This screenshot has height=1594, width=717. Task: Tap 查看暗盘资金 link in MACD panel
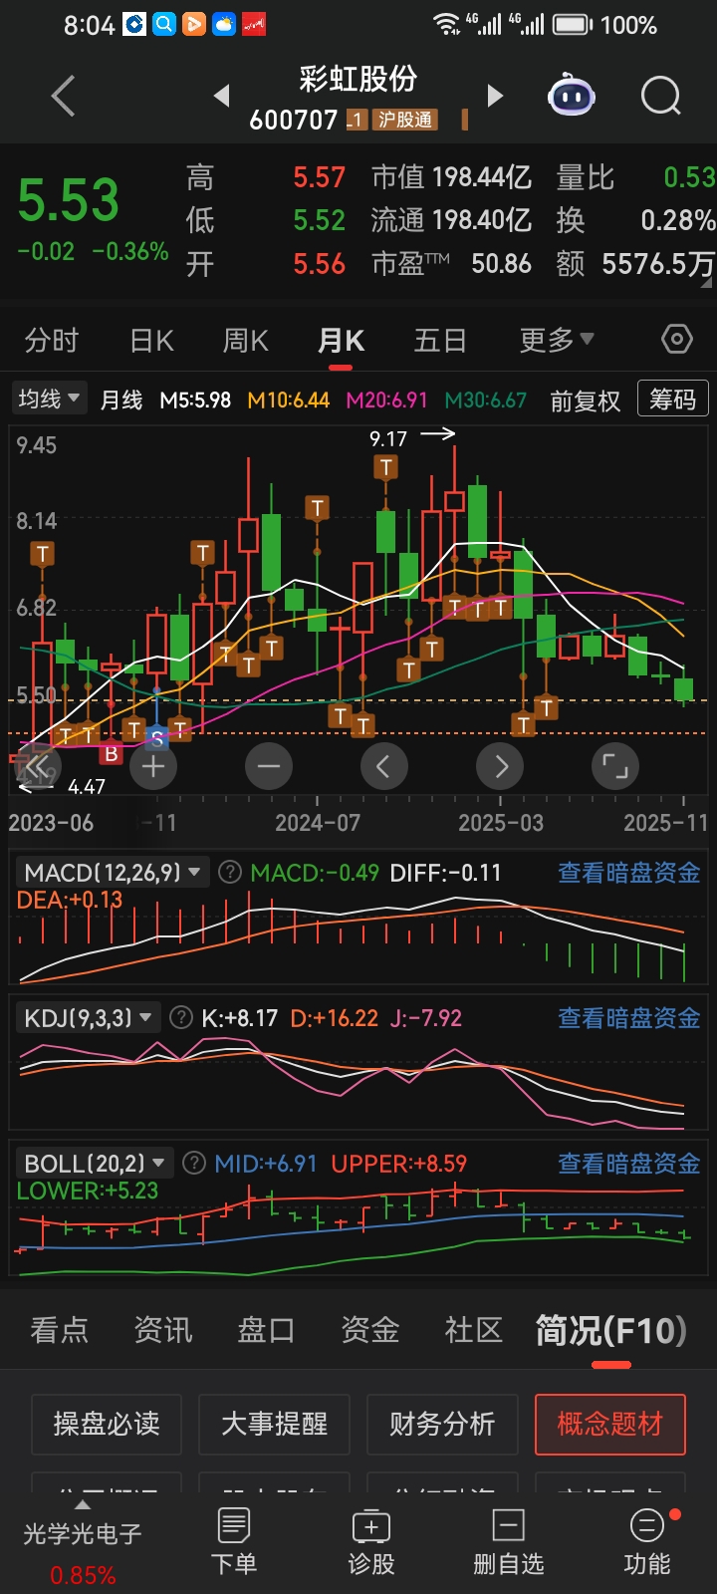click(x=628, y=873)
